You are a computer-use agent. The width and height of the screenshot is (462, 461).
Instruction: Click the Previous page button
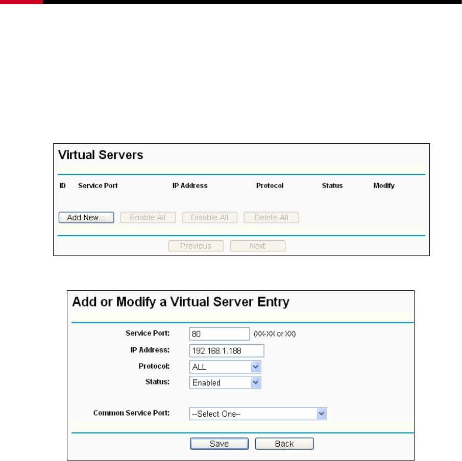(196, 246)
